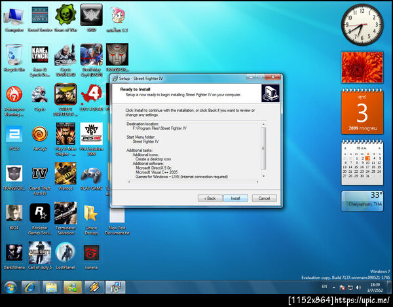Select the Wanted game icon

[65, 176]
